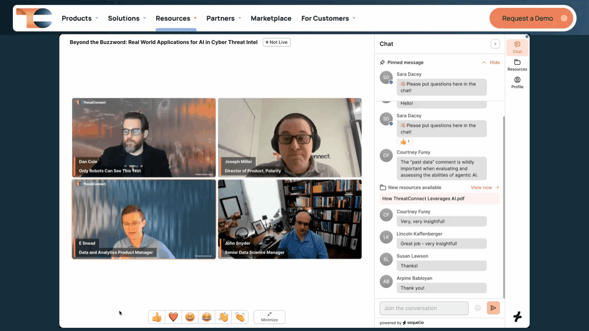Open How ThreatConnect Leverages AI.pdf
This screenshot has width=589, height=331.
pyautogui.click(x=439, y=199)
